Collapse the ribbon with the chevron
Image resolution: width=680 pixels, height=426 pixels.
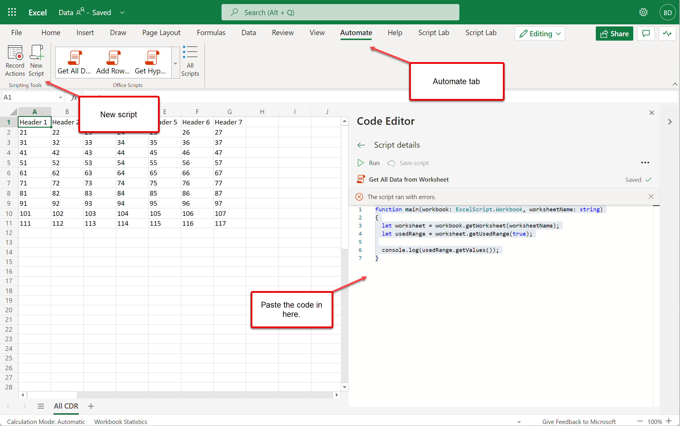[675, 84]
